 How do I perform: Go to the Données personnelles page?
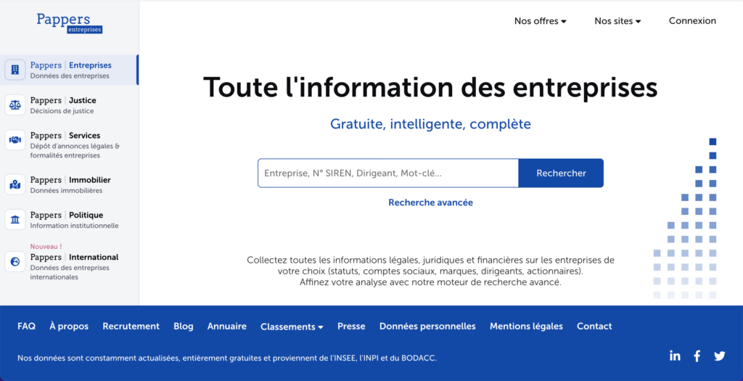[427, 327]
